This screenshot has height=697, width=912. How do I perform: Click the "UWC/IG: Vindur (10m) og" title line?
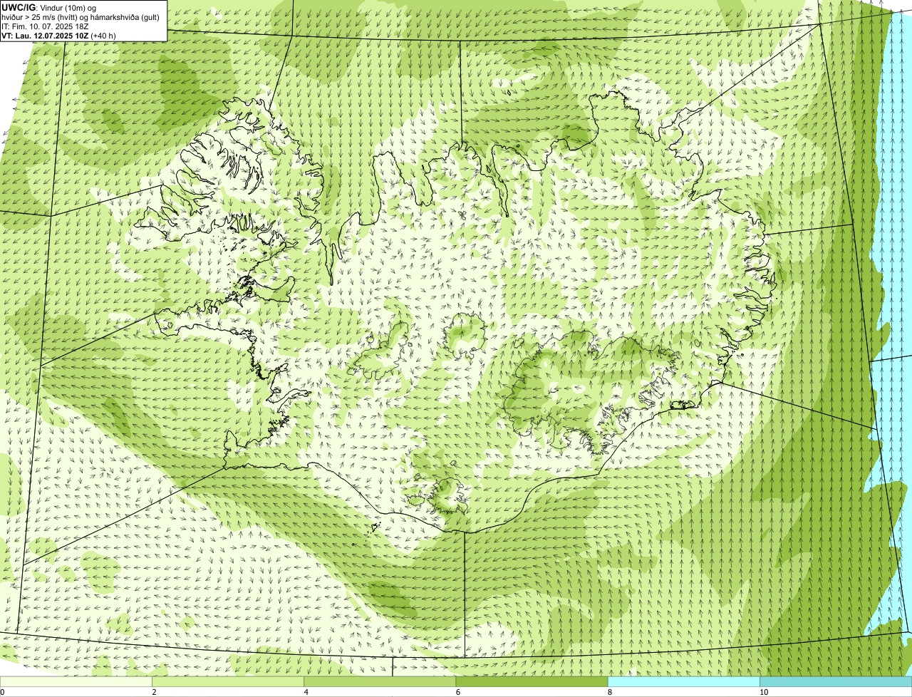tap(48, 7)
